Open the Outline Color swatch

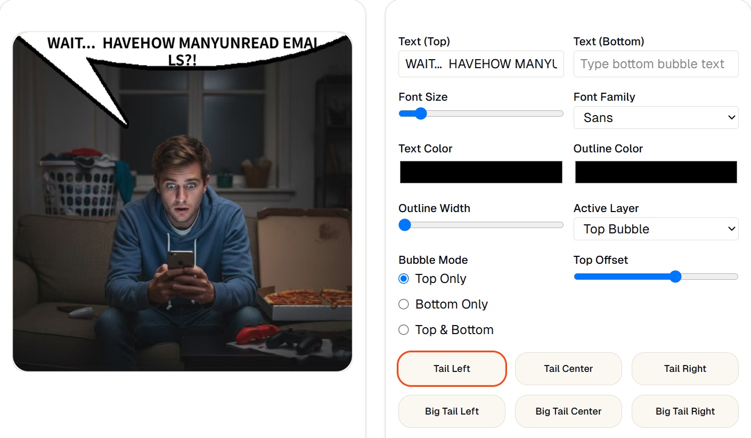(656, 172)
